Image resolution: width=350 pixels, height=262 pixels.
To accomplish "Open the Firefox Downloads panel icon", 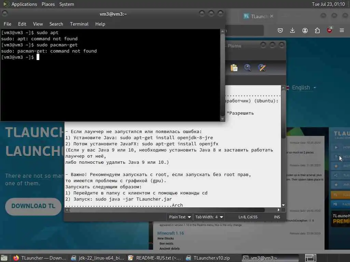I will coord(293,30).
